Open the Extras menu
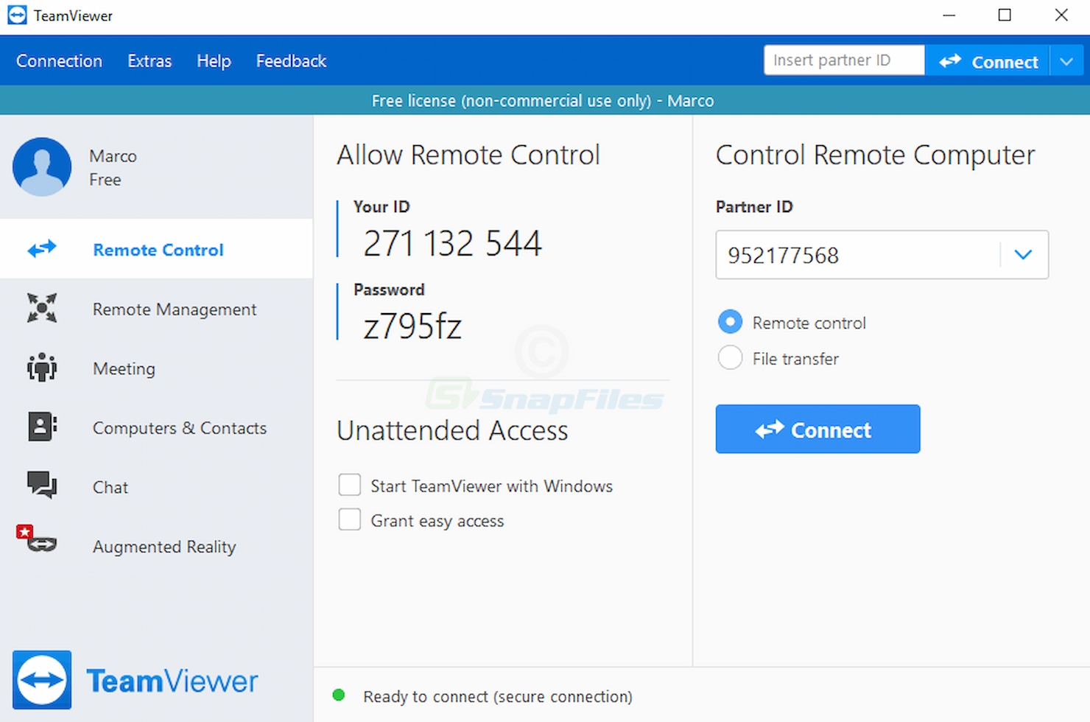The height and width of the screenshot is (722, 1090). pyautogui.click(x=149, y=60)
